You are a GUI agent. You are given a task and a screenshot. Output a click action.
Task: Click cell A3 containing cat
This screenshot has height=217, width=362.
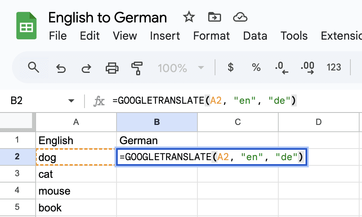coord(76,175)
